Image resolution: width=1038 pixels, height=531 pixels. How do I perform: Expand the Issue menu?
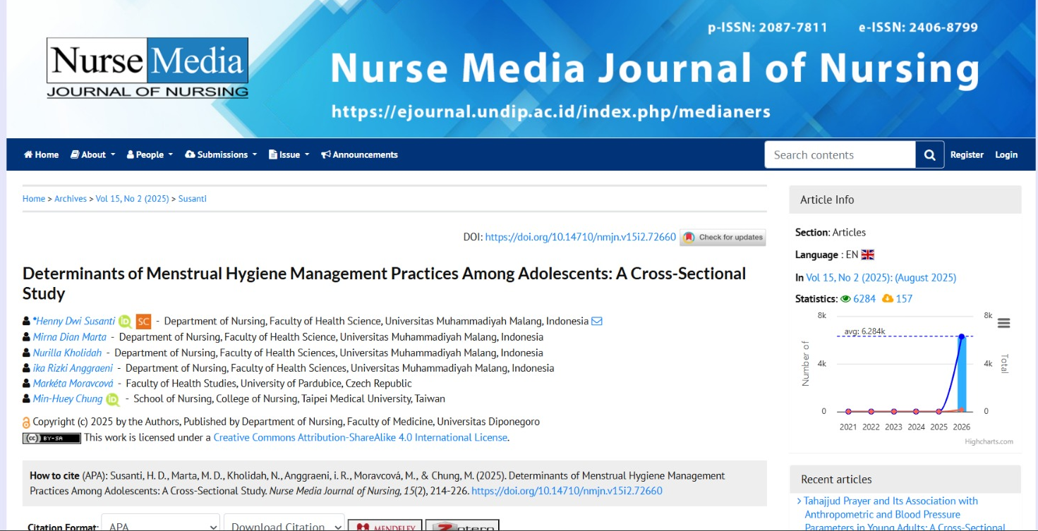[x=289, y=154]
